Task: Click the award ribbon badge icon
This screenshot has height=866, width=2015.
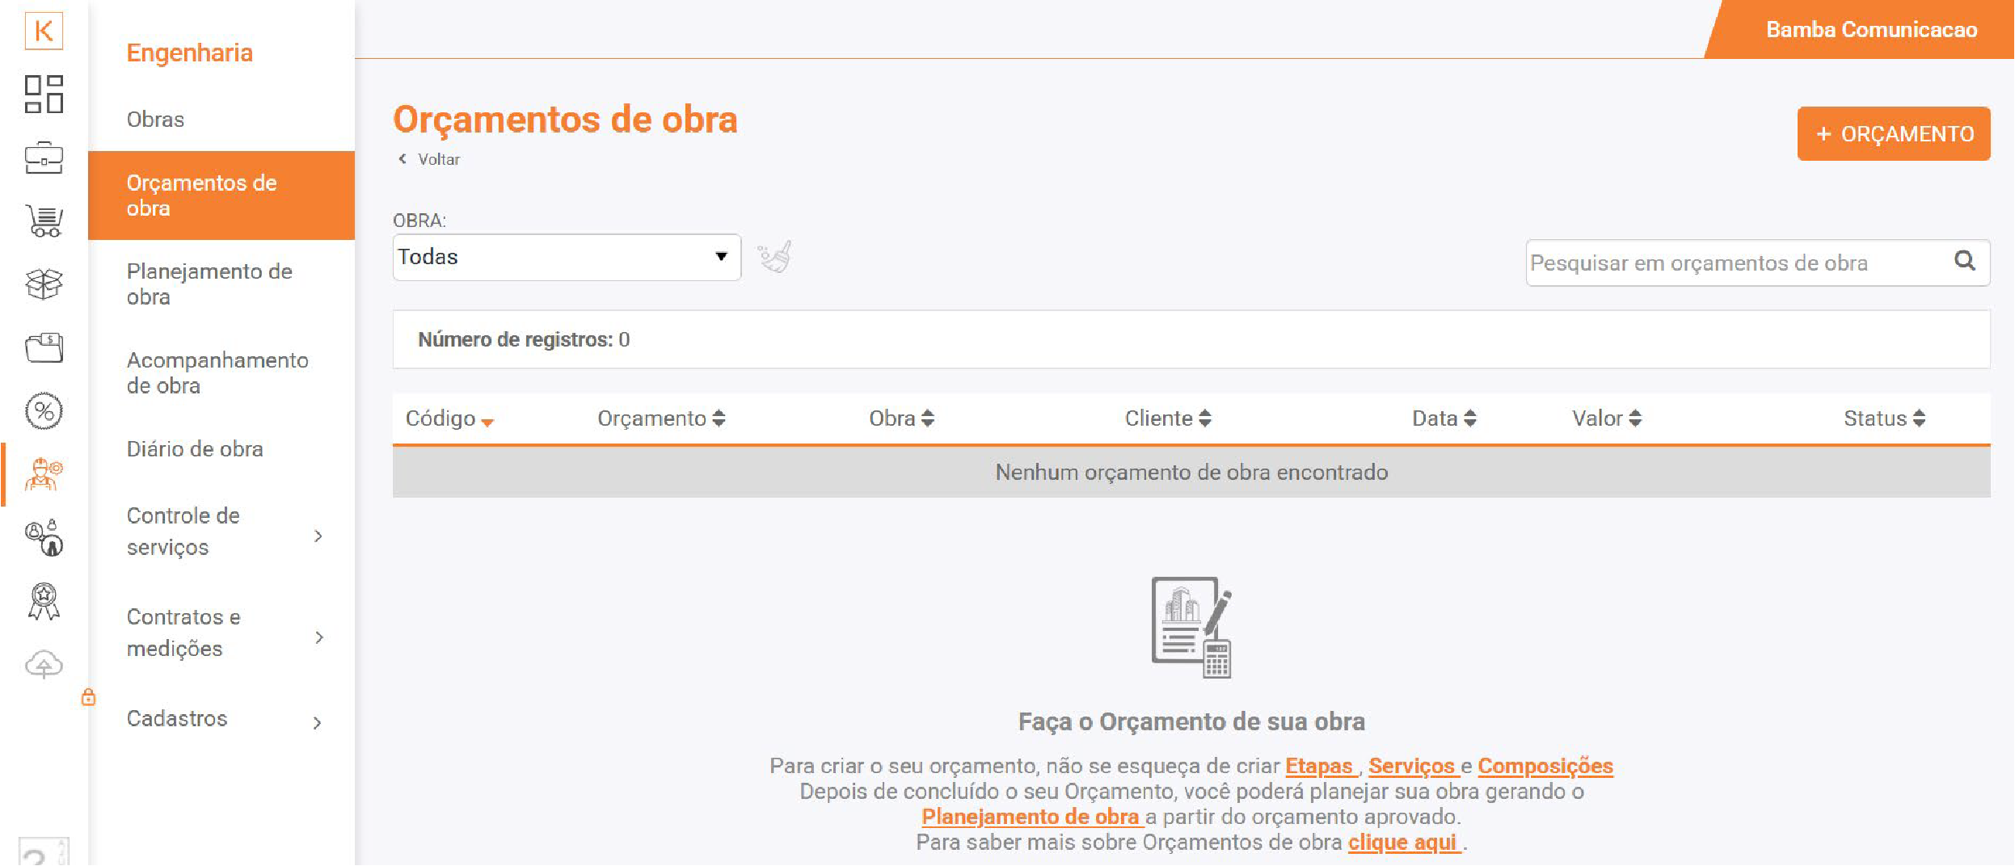Action: pyautogui.click(x=44, y=602)
